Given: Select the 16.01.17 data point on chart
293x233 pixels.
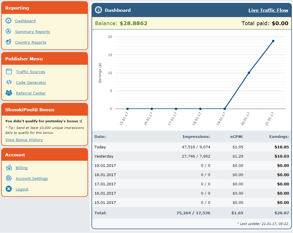Looking at the screenshot, I should tap(152, 109).
